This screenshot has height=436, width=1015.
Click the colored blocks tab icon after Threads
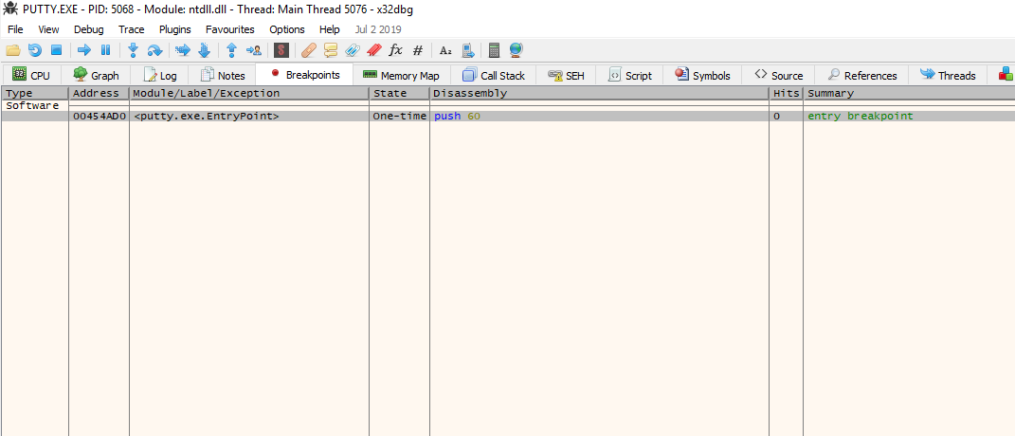pos(1006,74)
